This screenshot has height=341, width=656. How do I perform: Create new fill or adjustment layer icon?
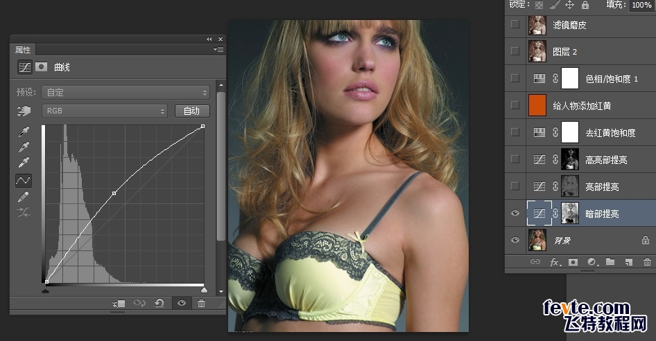[592, 261]
